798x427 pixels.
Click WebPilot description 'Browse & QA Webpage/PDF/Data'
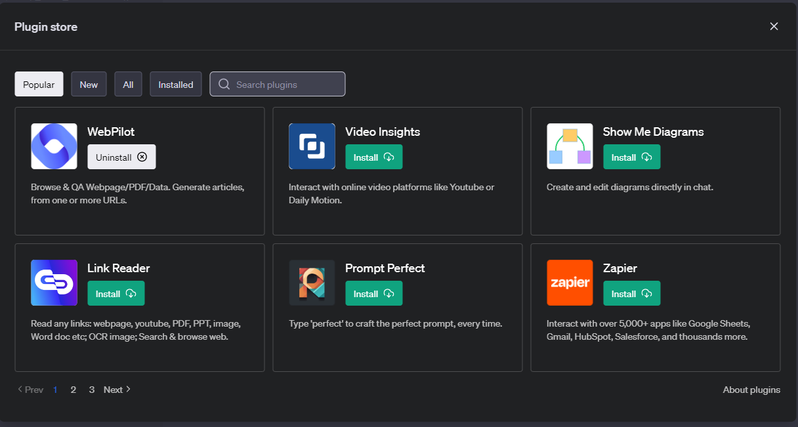[x=138, y=193]
